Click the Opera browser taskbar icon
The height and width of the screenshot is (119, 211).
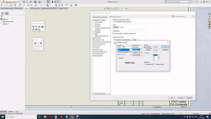click(50, 117)
